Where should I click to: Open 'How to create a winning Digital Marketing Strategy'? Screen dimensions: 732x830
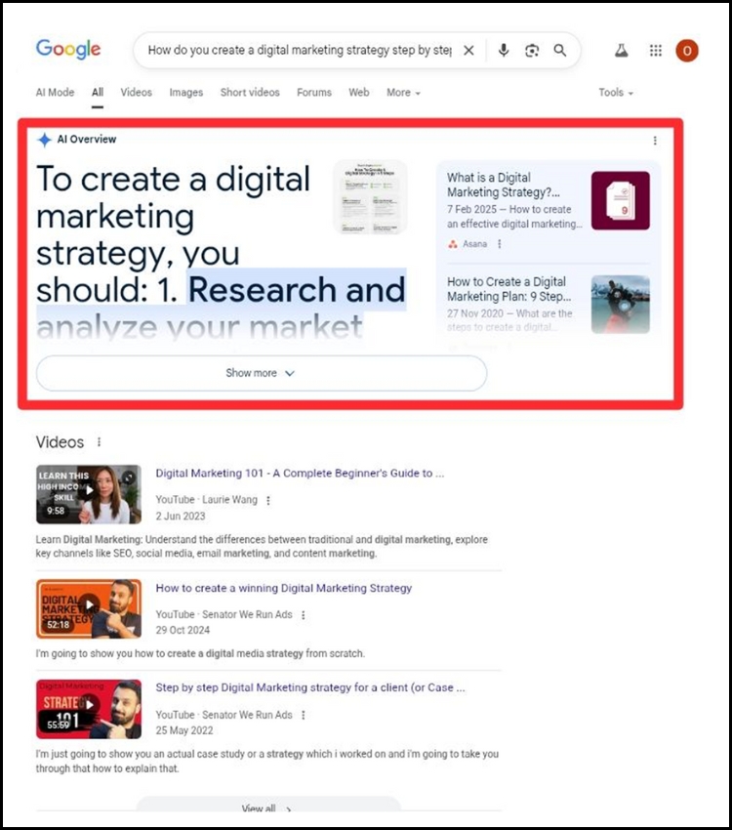pyautogui.click(x=284, y=589)
